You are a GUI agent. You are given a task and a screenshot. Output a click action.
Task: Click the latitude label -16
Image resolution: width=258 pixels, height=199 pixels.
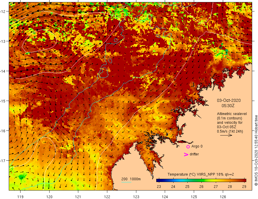coord(3,131)
